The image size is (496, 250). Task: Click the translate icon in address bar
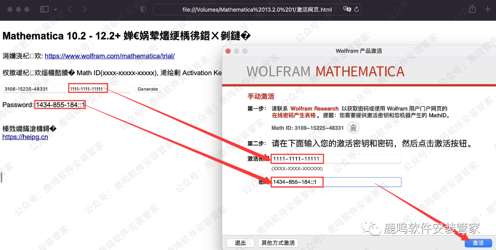(x=347, y=9)
